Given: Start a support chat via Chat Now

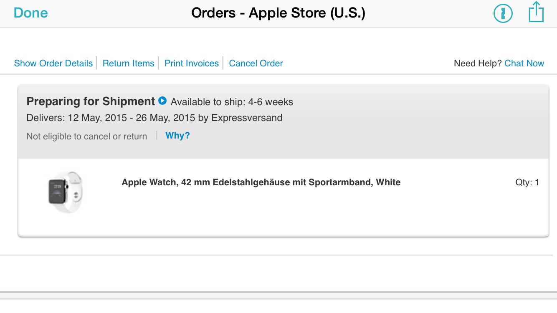Looking at the screenshot, I should (x=524, y=63).
